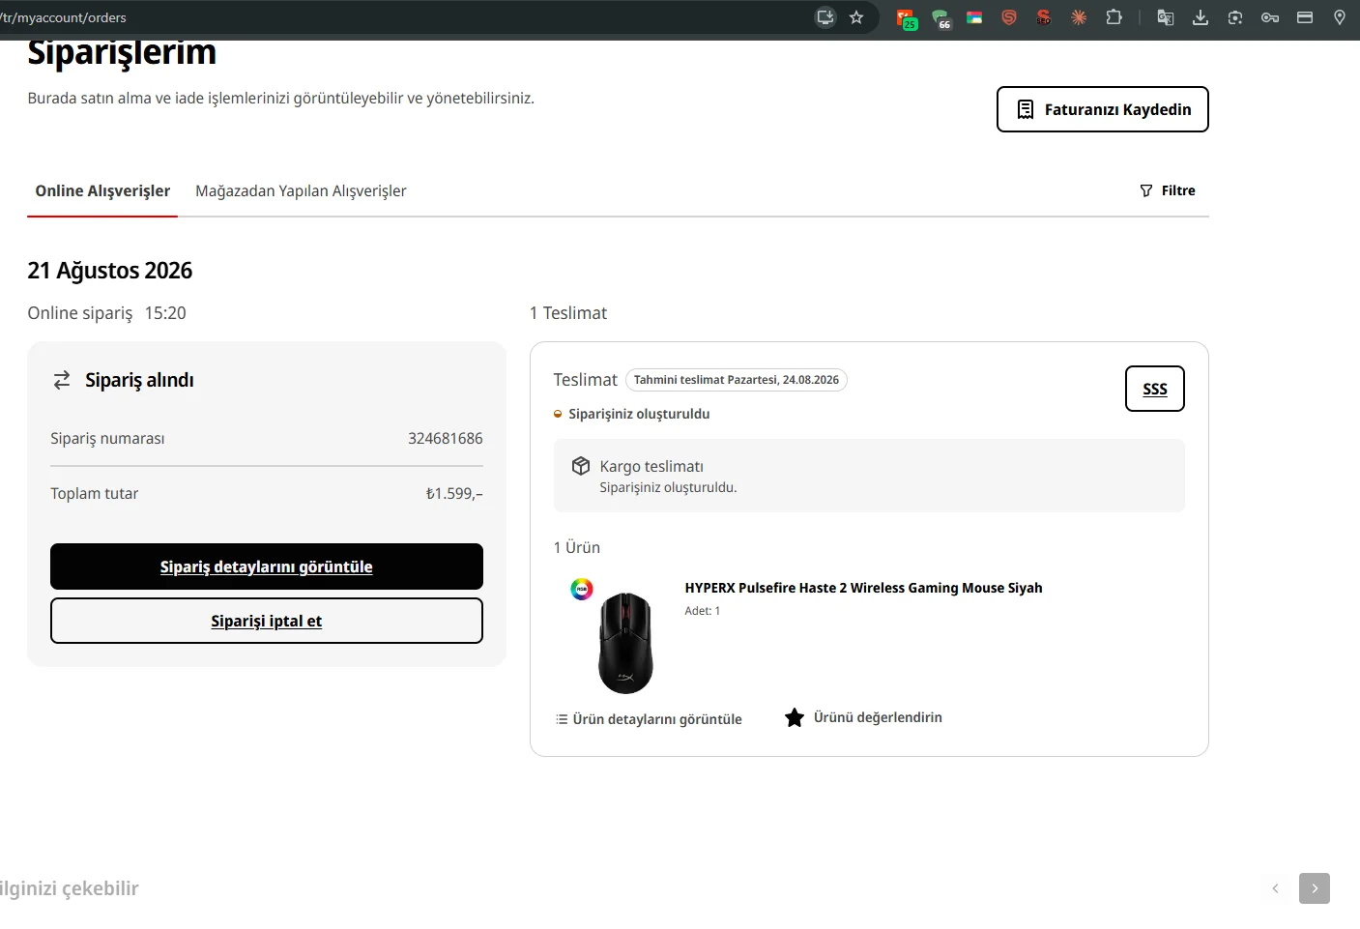Click the total amount ₺1.599,–
The height and width of the screenshot is (929, 1360).
tap(454, 494)
